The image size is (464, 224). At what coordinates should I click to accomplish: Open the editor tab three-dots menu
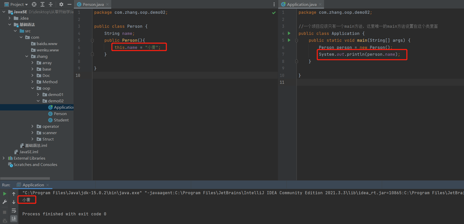pos(274,4)
